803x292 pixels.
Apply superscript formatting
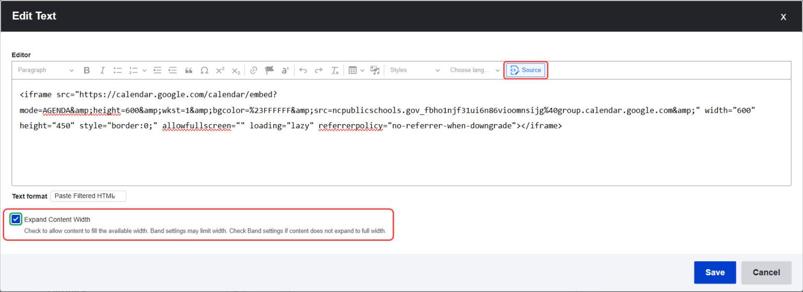(x=220, y=70)
